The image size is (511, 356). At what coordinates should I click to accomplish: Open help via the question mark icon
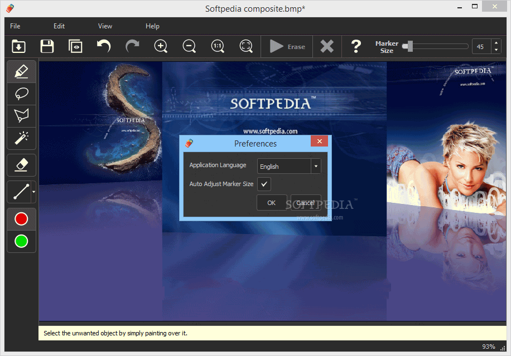pos(356,47)
